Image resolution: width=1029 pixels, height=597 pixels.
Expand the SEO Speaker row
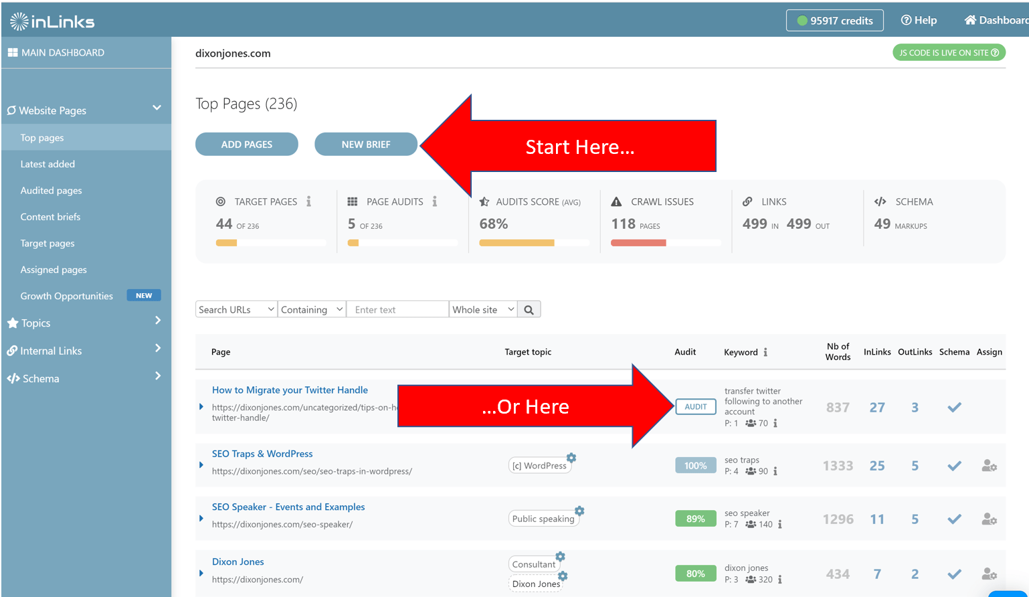[201, 518]
